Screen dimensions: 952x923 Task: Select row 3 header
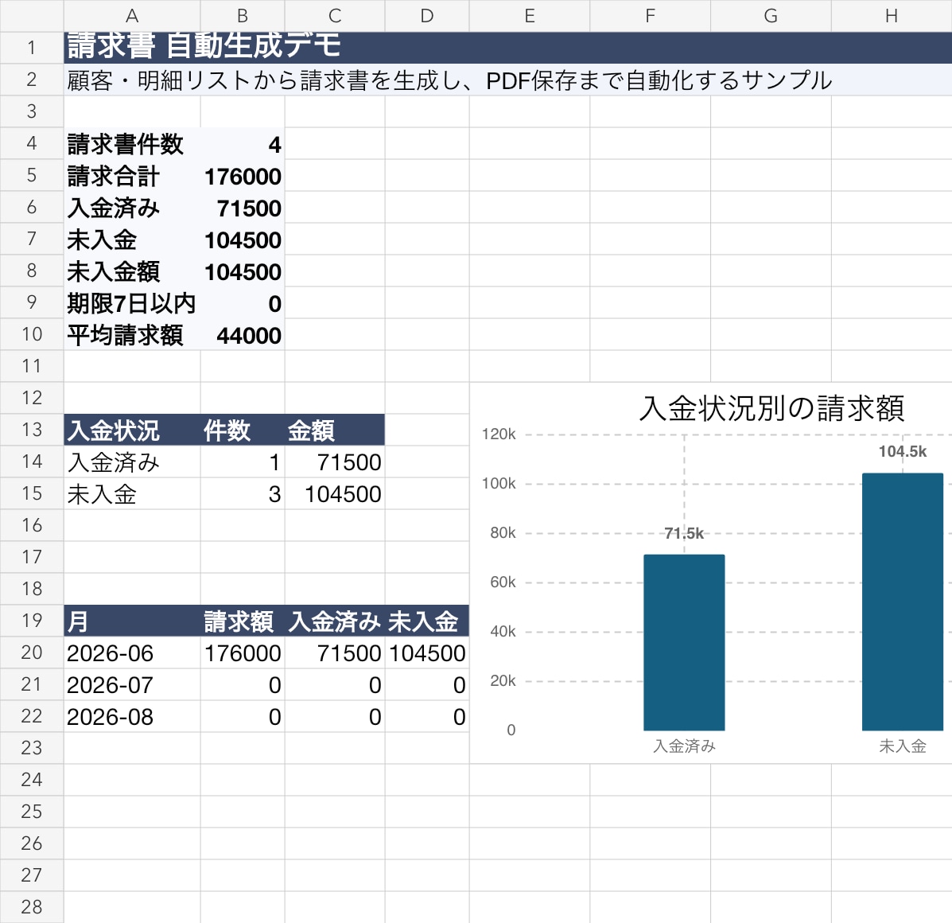coord(32,111)
